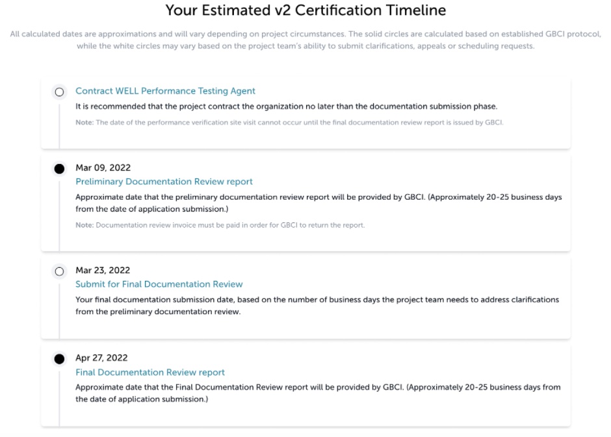Click the disclaimer about approximated calculated dates
Viewport: 611px width, 437px height.
[305, 40]
